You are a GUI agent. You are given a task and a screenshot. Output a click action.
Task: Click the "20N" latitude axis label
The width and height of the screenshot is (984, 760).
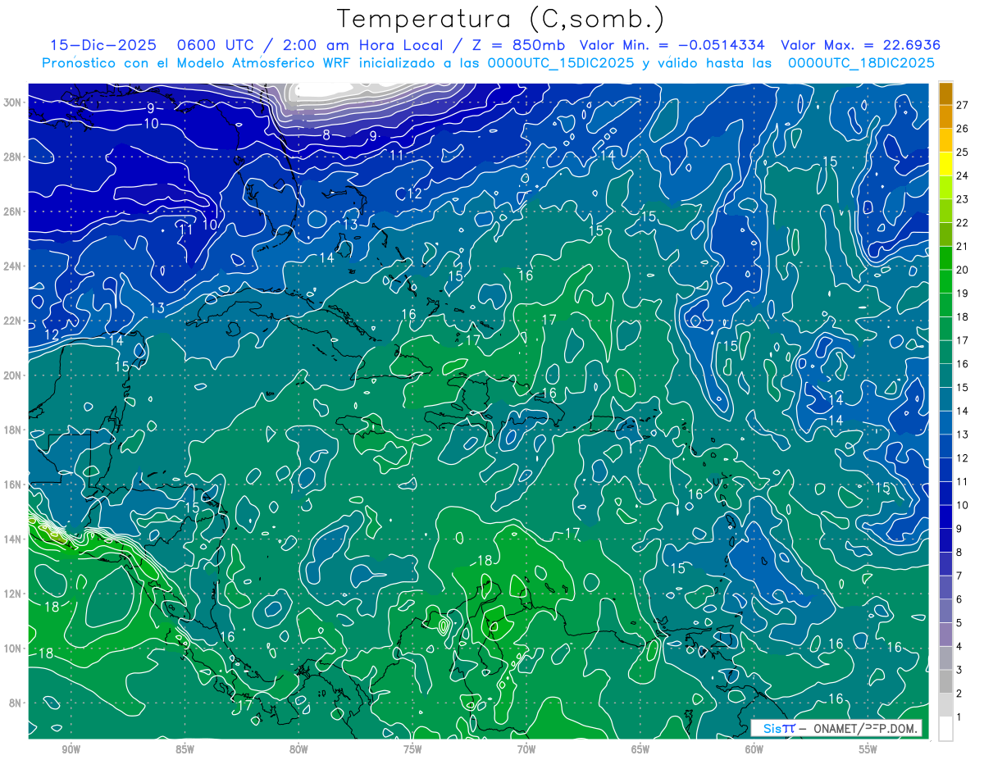coord(13,375)
